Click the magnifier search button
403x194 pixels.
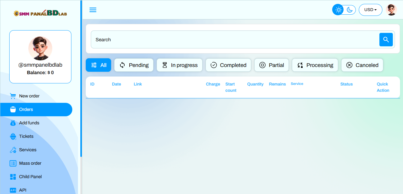coord(386,39)
